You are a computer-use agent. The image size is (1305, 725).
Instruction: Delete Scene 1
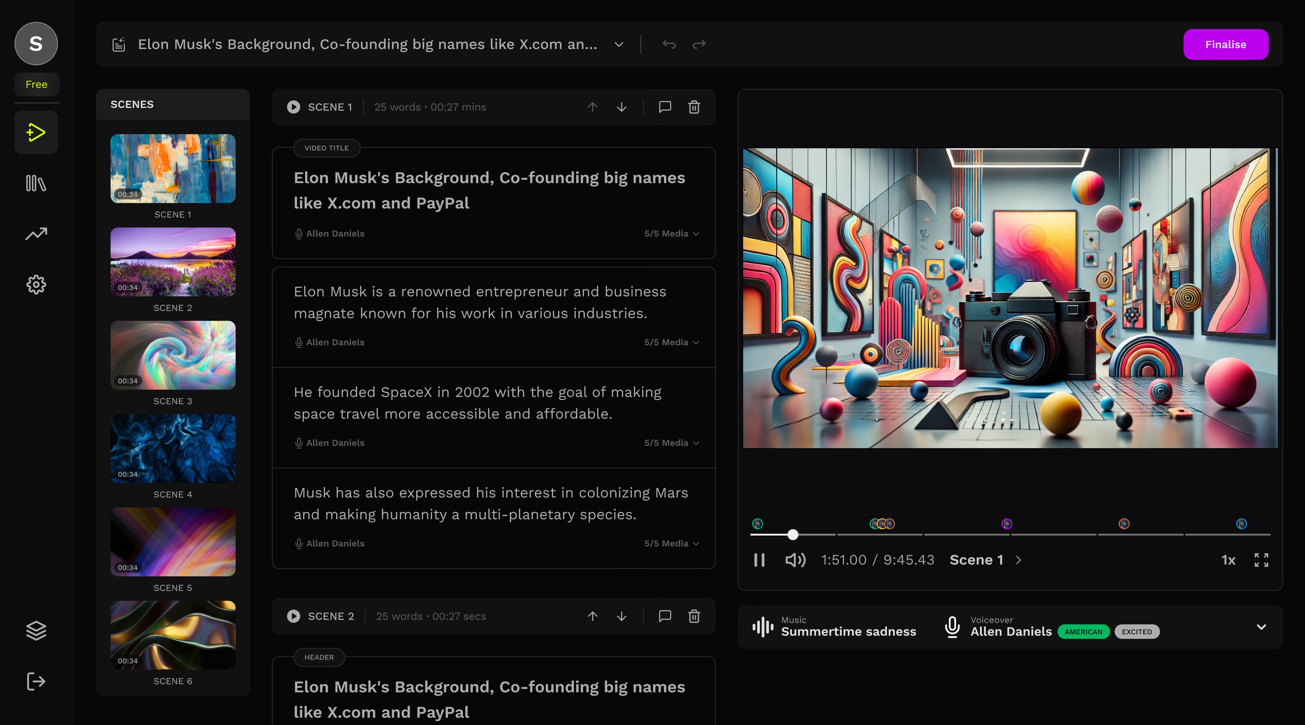(694, 107)
